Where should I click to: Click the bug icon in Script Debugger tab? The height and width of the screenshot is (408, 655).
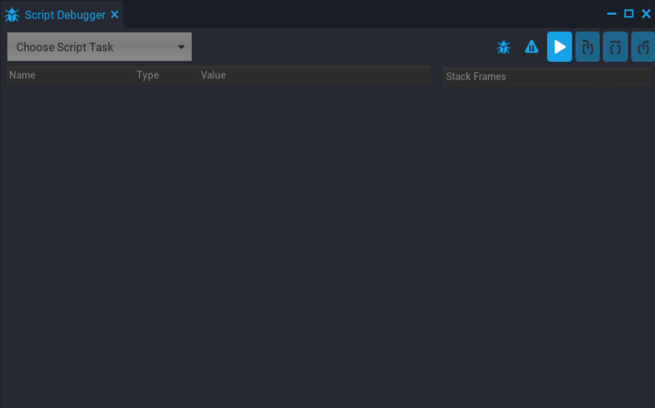click(x=12, y=15)
